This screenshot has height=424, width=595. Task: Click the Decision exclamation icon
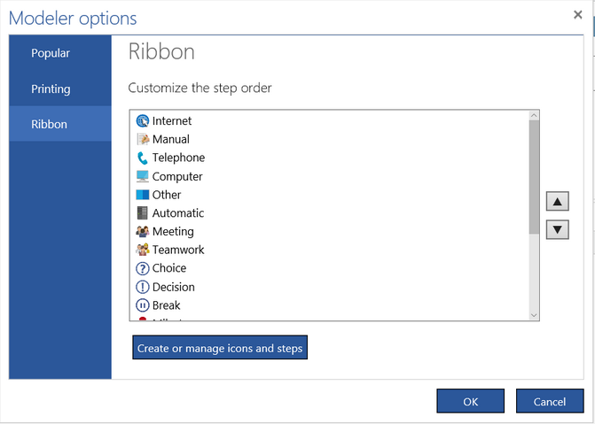coord(143,287)
